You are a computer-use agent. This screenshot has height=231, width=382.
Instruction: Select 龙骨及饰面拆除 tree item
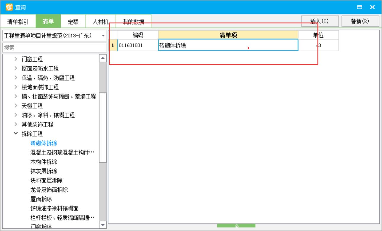click(49, 190)
